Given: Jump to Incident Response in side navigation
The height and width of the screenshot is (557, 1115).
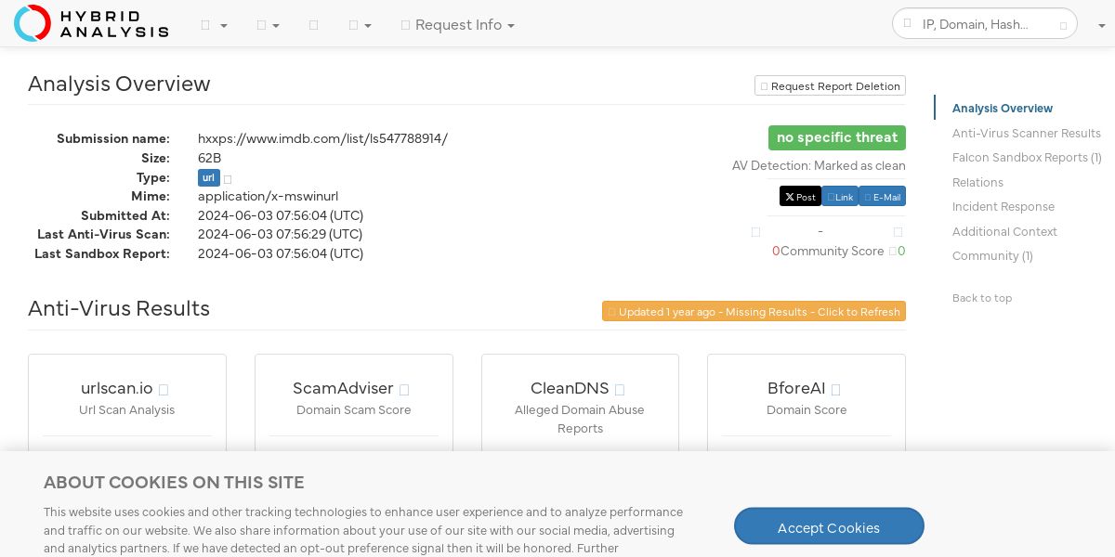Looking at the screenshot, I should point(1003,207).
